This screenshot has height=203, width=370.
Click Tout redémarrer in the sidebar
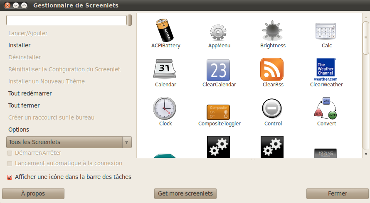coord(30,93)
